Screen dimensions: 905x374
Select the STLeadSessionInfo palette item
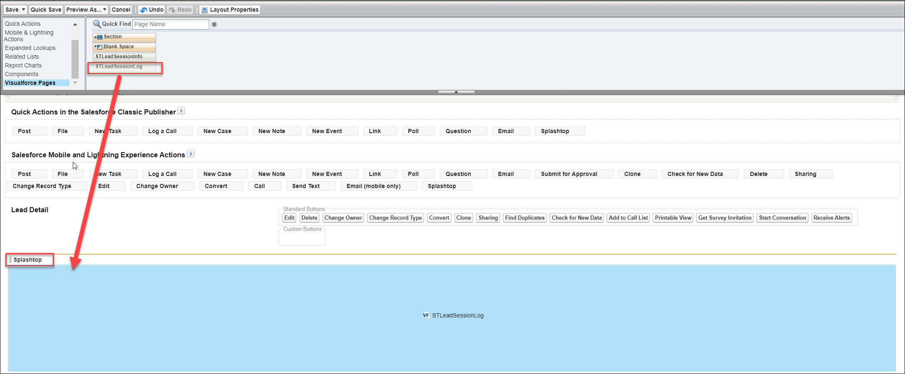pyautogui.click(x=124, y=57)
